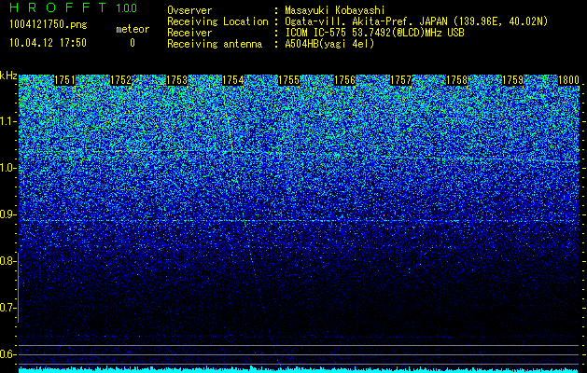Click the 1755 time marker
Screen dimensions: 587x373
(289, 80)
